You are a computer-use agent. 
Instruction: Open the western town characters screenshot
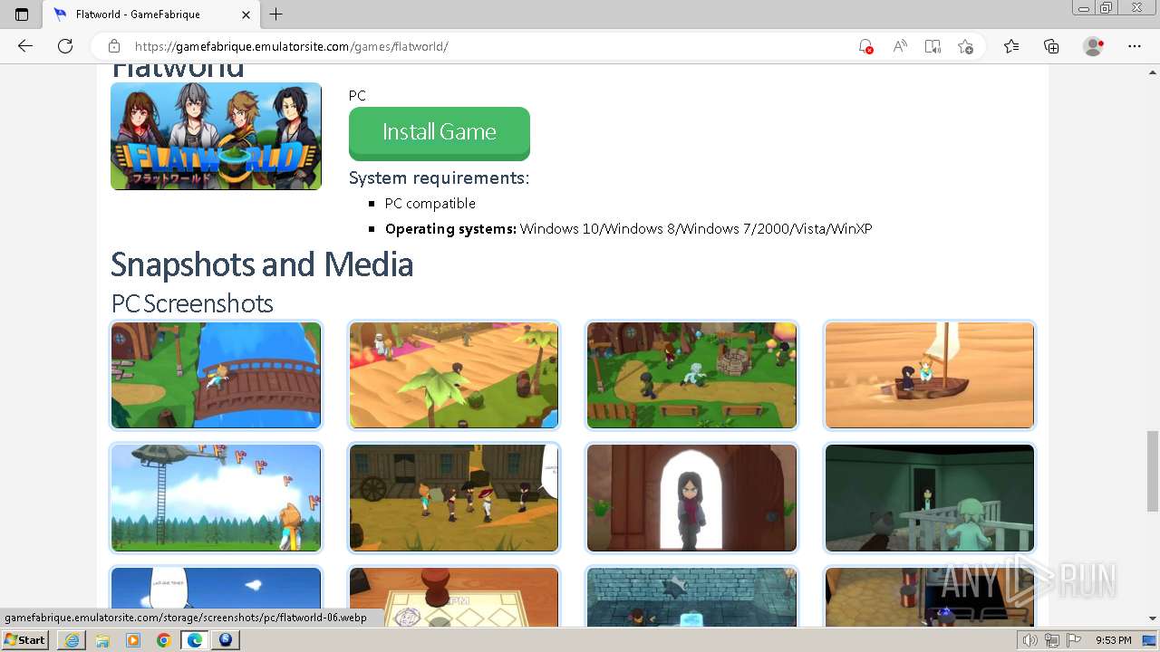pos(454,497)
